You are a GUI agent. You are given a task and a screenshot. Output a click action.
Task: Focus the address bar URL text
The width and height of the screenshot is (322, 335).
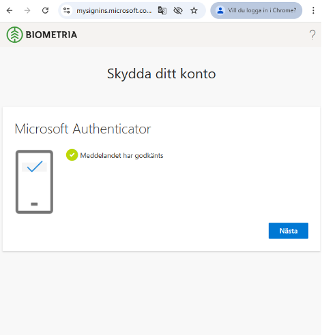(x=114, y=10)
